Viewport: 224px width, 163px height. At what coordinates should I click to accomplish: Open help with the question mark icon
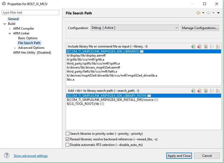click(x=7, y=156)
